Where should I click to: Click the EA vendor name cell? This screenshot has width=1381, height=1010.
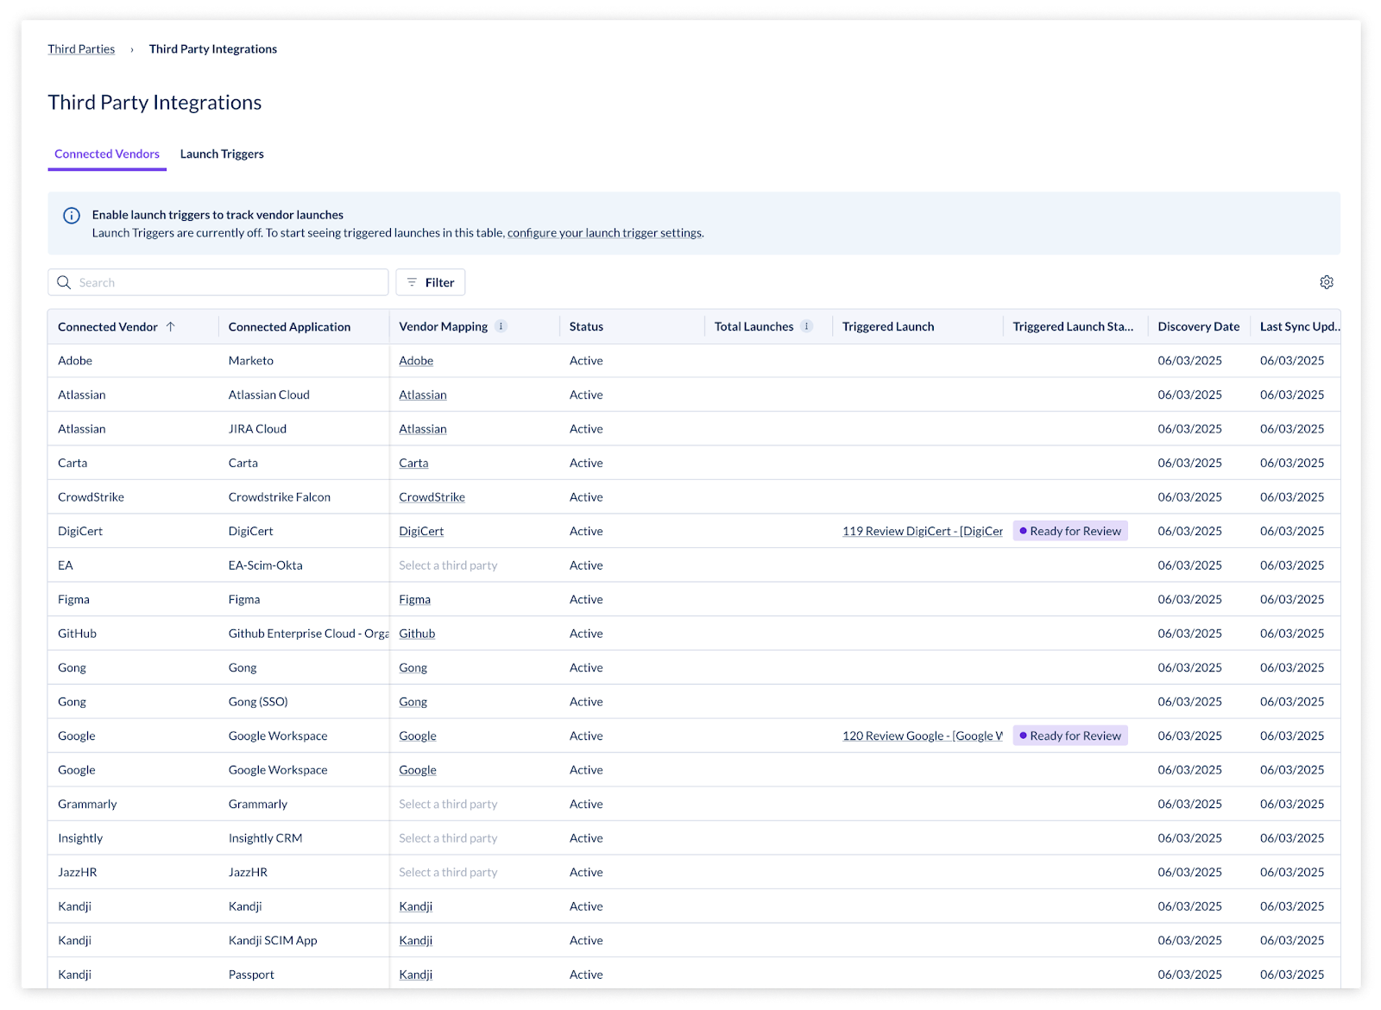click(x=66, y=565)
